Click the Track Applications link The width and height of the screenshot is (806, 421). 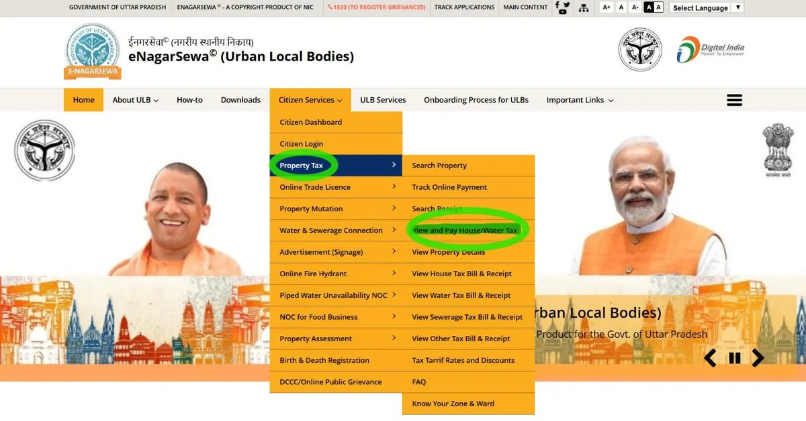(464, 7)
